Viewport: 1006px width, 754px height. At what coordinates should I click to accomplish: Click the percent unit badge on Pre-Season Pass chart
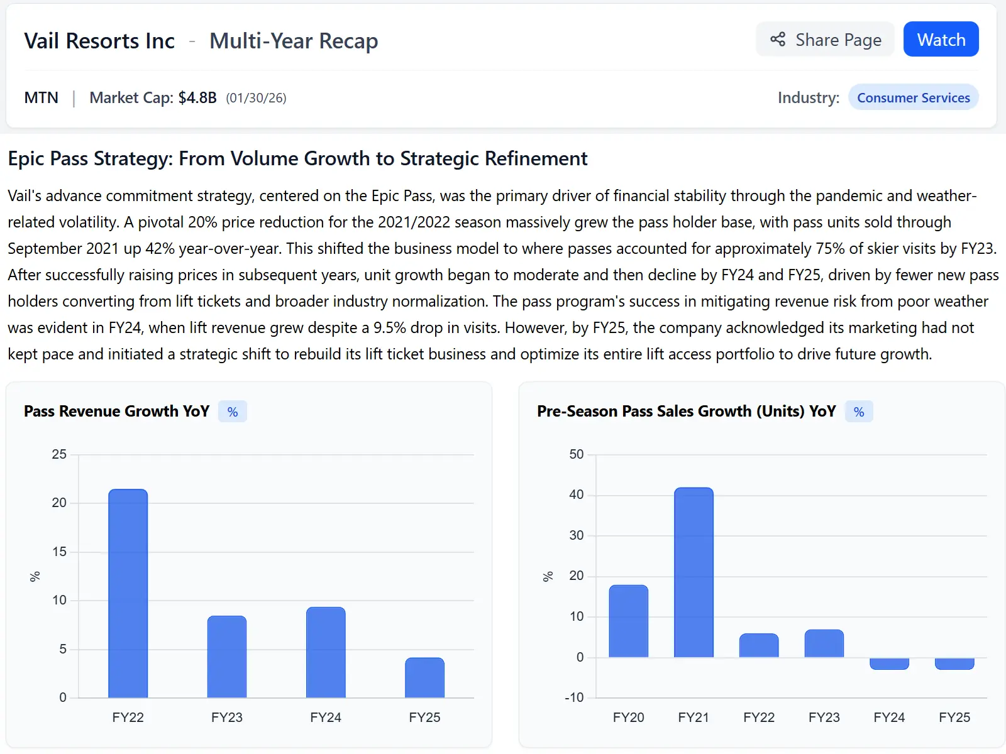pos(858,412)
